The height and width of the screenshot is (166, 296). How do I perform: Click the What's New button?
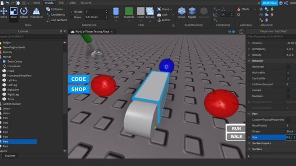270,3
